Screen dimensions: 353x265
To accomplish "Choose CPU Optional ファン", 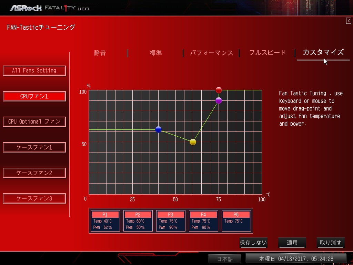I will point(34,122).
